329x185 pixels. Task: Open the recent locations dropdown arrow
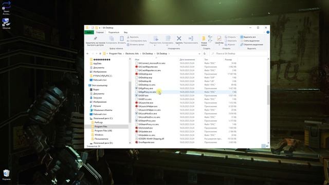coord(97,53)
